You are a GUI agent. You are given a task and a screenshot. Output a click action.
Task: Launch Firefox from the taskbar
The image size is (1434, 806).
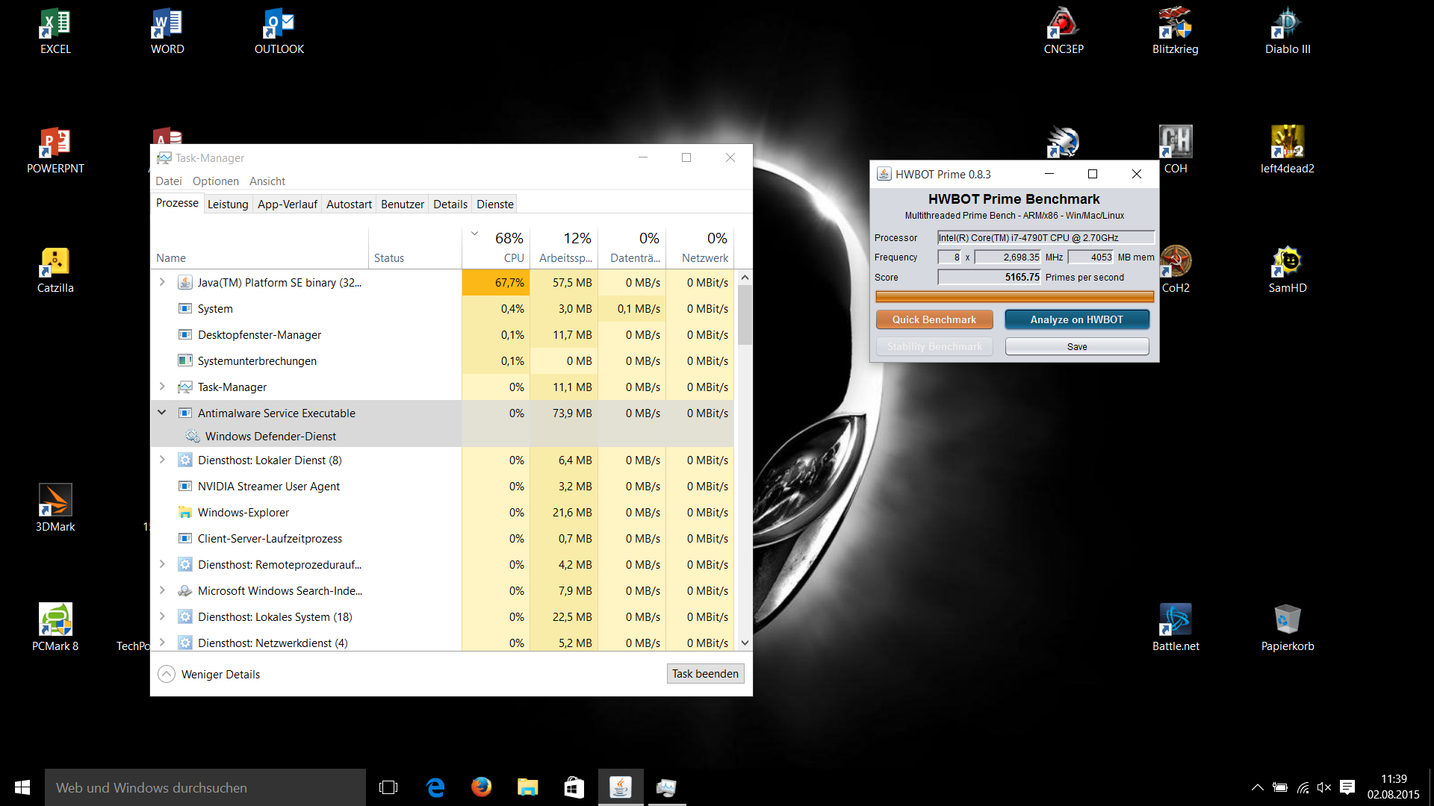(x=482, y=787)
